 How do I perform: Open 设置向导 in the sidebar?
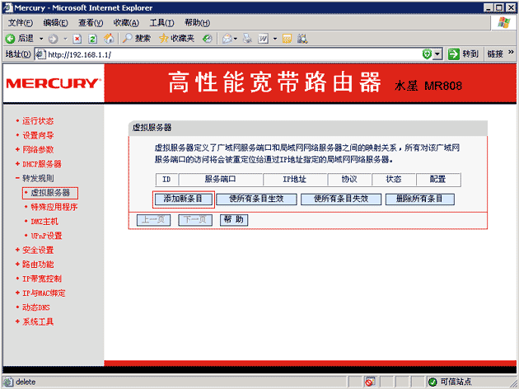tap(38, 135)
